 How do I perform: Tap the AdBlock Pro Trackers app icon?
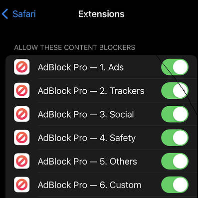point(22,90)
